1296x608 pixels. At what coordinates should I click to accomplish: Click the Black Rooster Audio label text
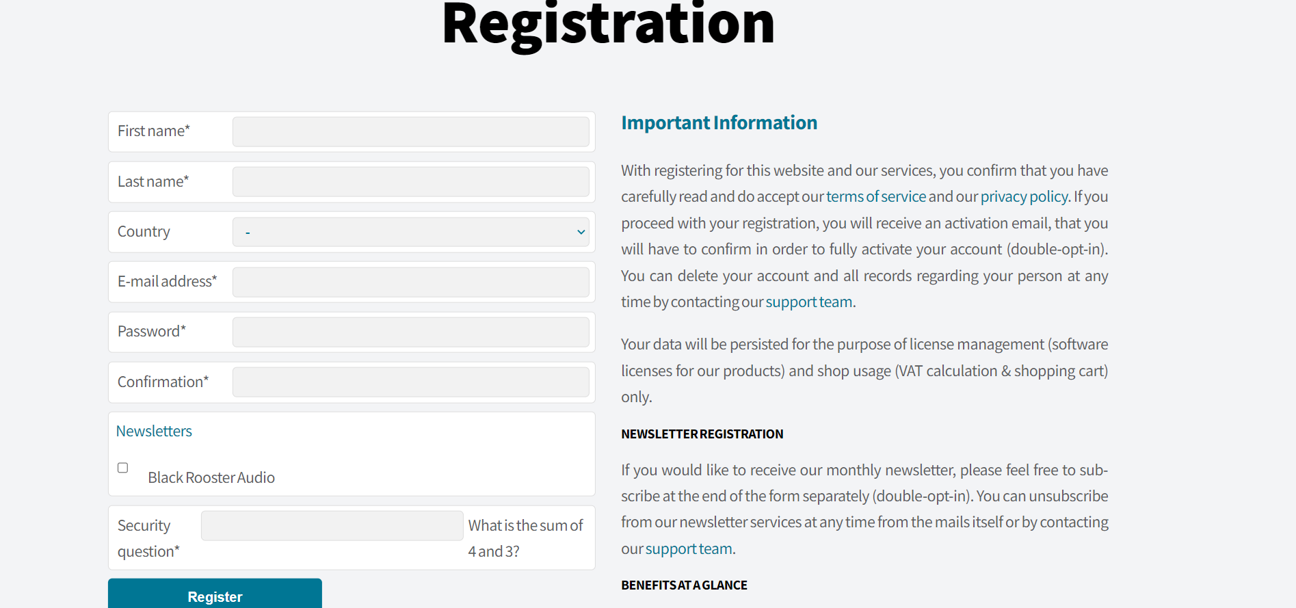pos(211,478)
